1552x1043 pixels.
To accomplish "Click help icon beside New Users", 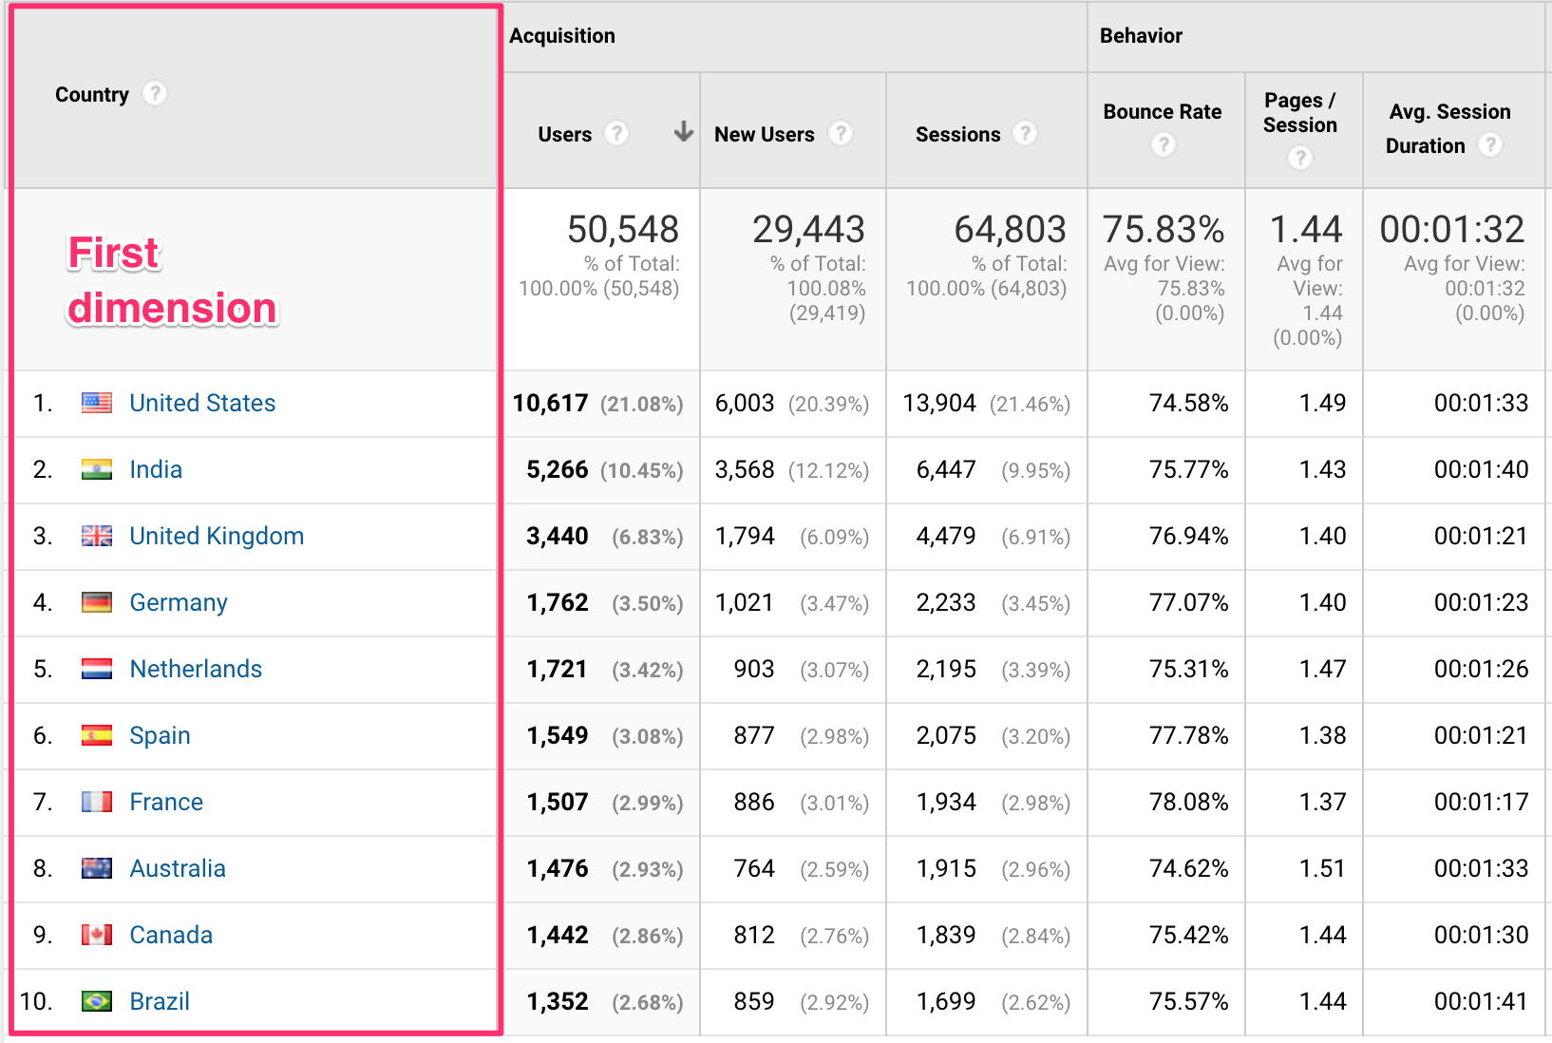I will tap(840, 134).
